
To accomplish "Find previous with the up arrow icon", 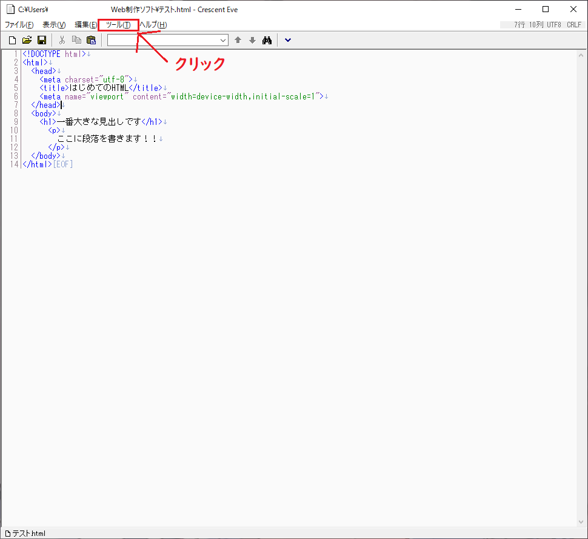I will click(238, 40).
